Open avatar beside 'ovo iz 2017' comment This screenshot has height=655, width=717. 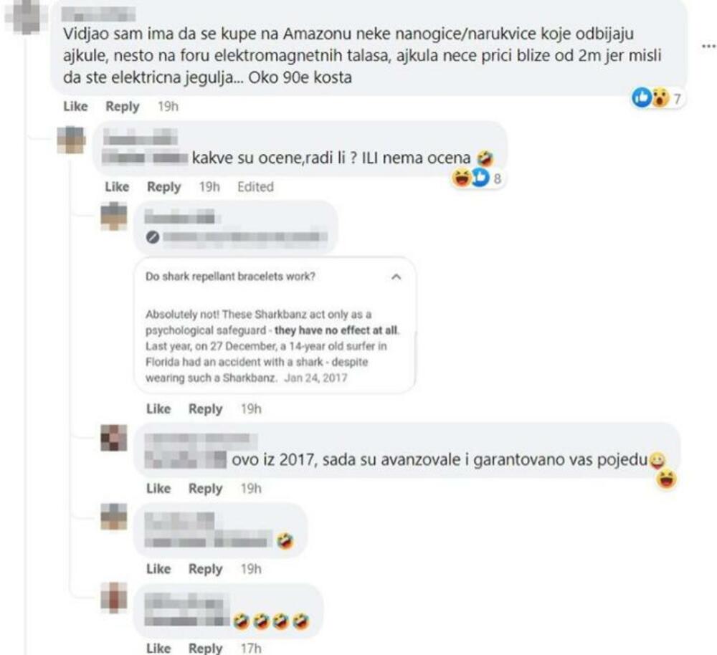pyautogui.click(x=114, y=437)
